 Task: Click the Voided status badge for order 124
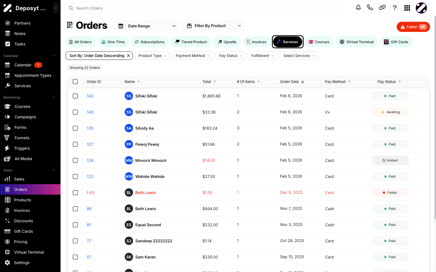(390, 160)
